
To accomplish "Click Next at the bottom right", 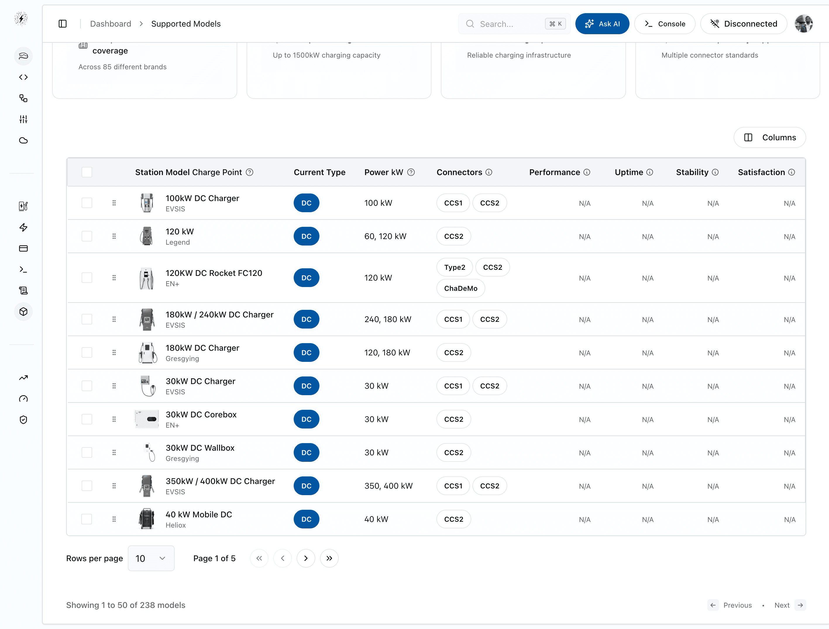I will pyautogui.click(x=782, y=605).
